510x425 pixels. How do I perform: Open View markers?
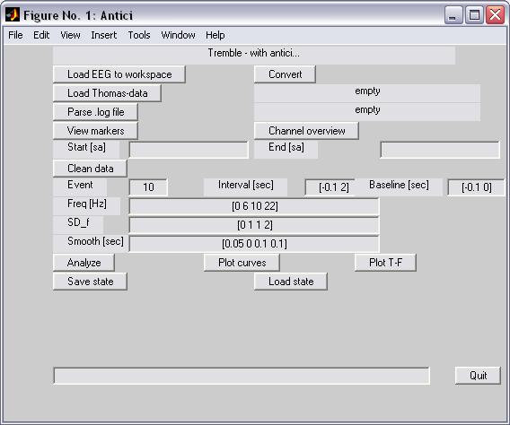95,131
